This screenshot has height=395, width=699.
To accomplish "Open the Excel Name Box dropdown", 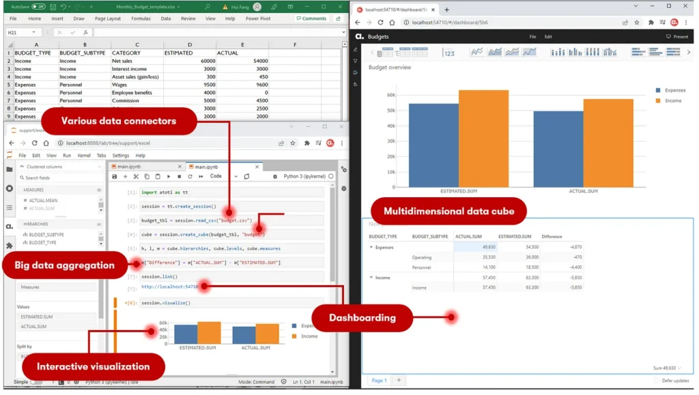I will pos(33,33).
